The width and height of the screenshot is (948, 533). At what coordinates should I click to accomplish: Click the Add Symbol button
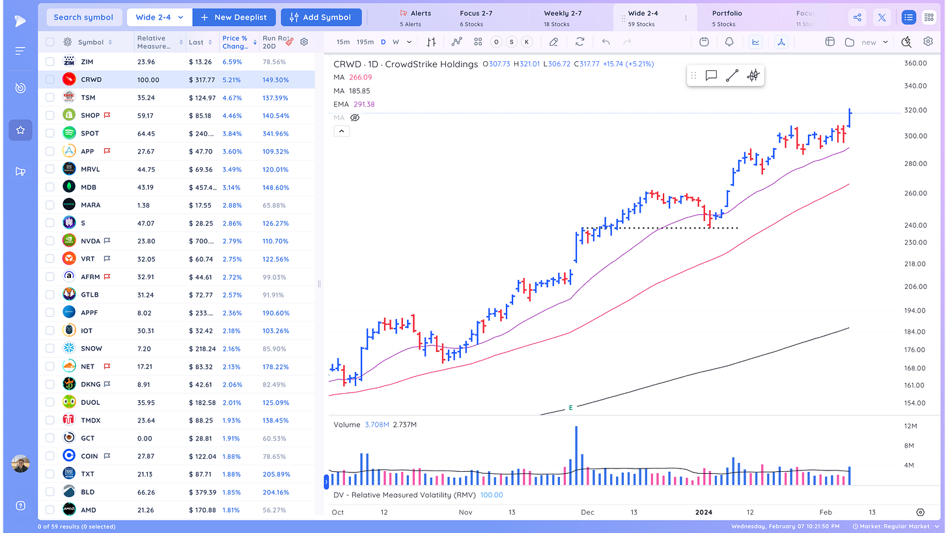coord(320,18)
